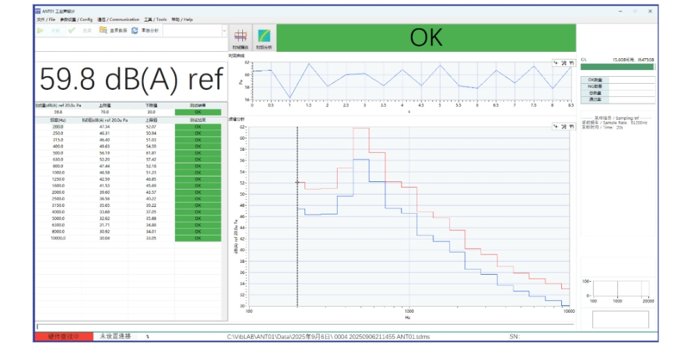Screen dimensions: 692x346
Task: Click the large green OK result banner
Action: coord(426,37)
